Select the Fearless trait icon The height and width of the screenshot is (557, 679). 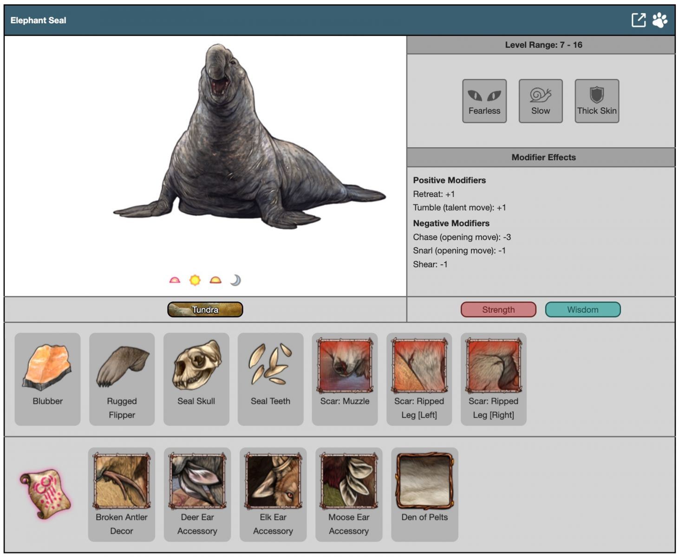[484, 101]
